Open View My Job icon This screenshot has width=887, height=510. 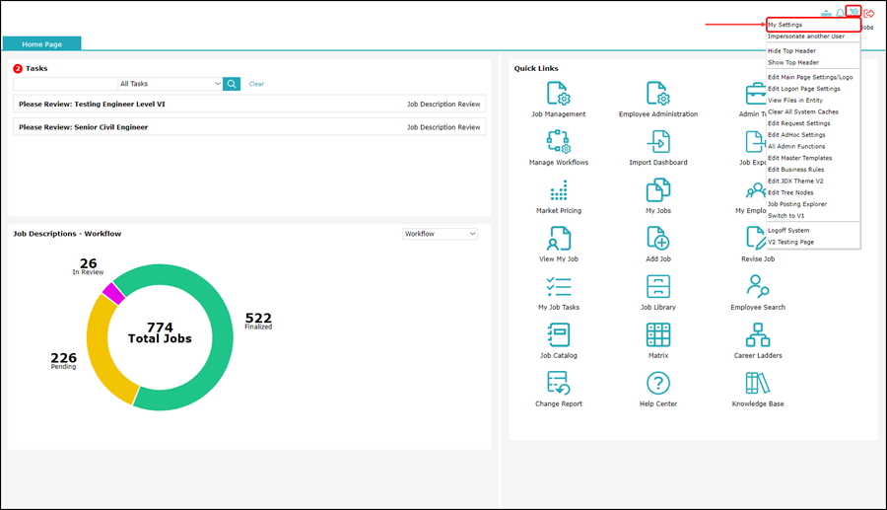click(559, 239)
